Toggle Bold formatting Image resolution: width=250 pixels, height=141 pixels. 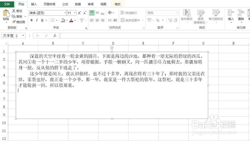tap(31, 20)
